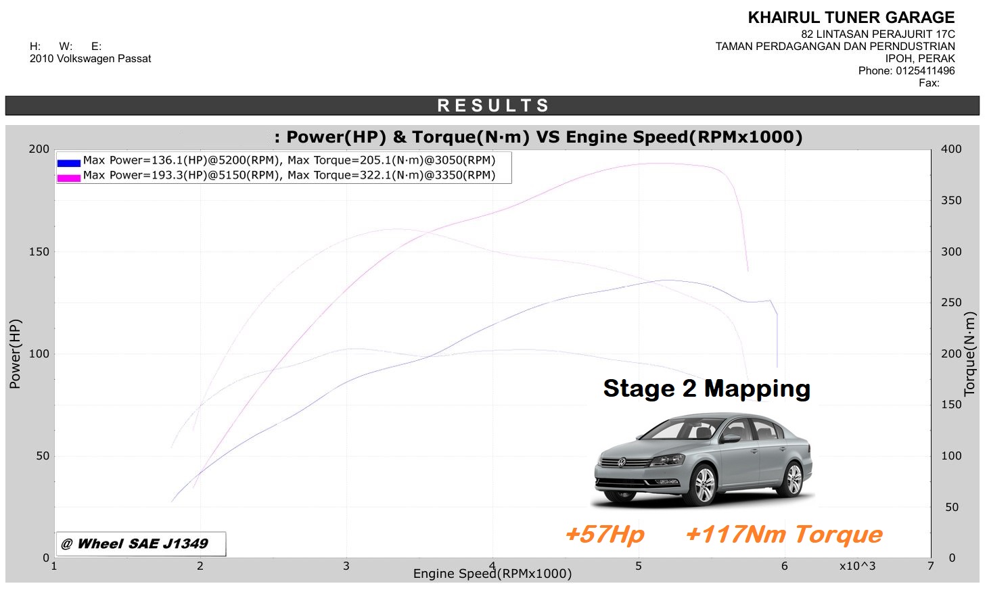Select the Max Power=193.3(HP) legend entry
The width and height of the screenshot is (987, 590).
(x=289, y=176)
